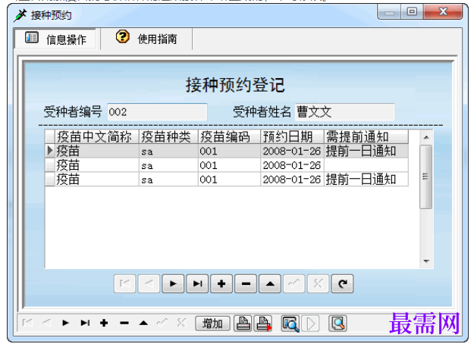This screenshot has height=347, width=474.
Task: Click bottom toolbar previous-record icon
Action: coord(46,324)
